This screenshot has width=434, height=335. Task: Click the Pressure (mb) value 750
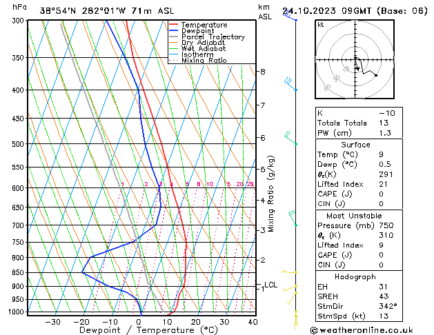386,225
